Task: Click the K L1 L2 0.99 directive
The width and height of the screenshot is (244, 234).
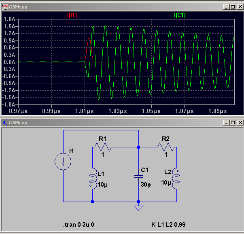Action: pyautogui.click(x=168, y=225)
